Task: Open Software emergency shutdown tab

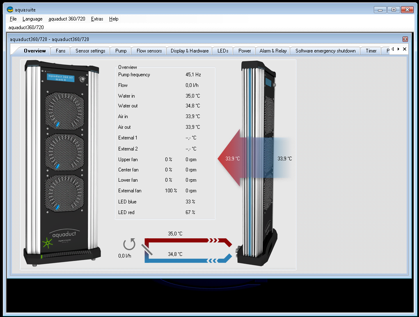Action: tap(325, 51)
